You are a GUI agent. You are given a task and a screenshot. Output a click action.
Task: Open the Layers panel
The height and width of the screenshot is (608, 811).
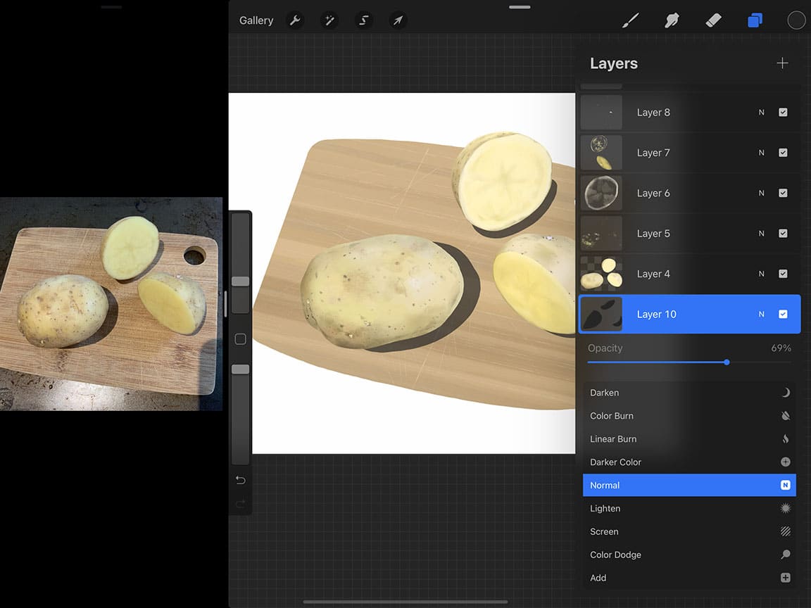pos(755,20)
